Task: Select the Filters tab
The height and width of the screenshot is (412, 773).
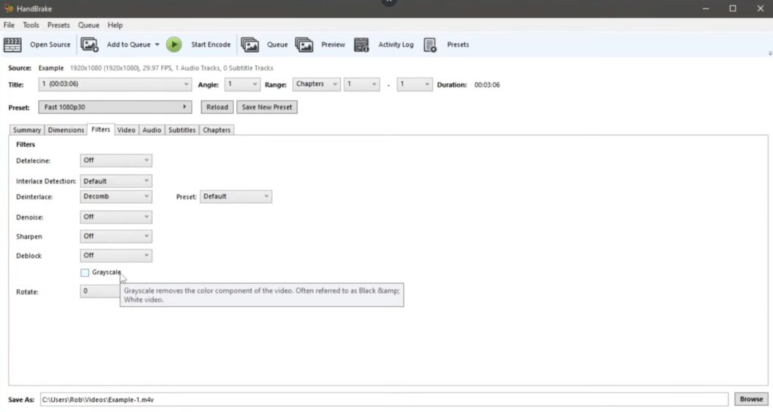Action: (x=100, y=129)
